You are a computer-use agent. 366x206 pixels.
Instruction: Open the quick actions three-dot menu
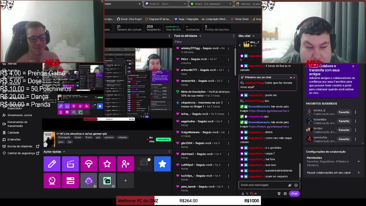click(x=169, y=152)
